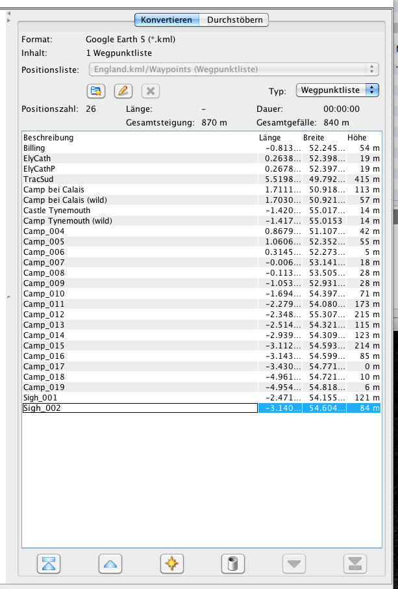This screenshot has height=589, width=398.
Task: Click the Beschreibung column header
Action: (49, 138)
